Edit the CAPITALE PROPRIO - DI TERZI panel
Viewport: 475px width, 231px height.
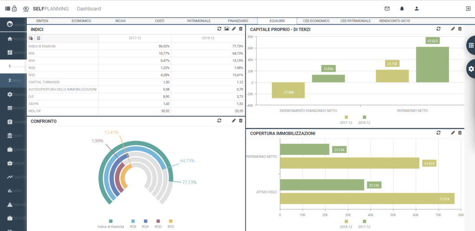click(x=453, y=29)
